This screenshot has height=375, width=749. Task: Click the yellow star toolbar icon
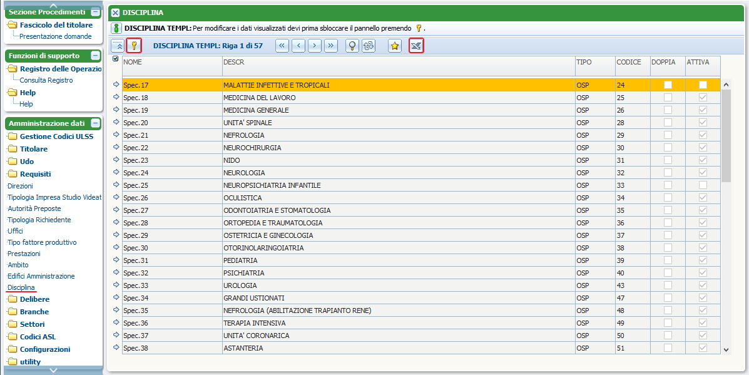[395, 46]
